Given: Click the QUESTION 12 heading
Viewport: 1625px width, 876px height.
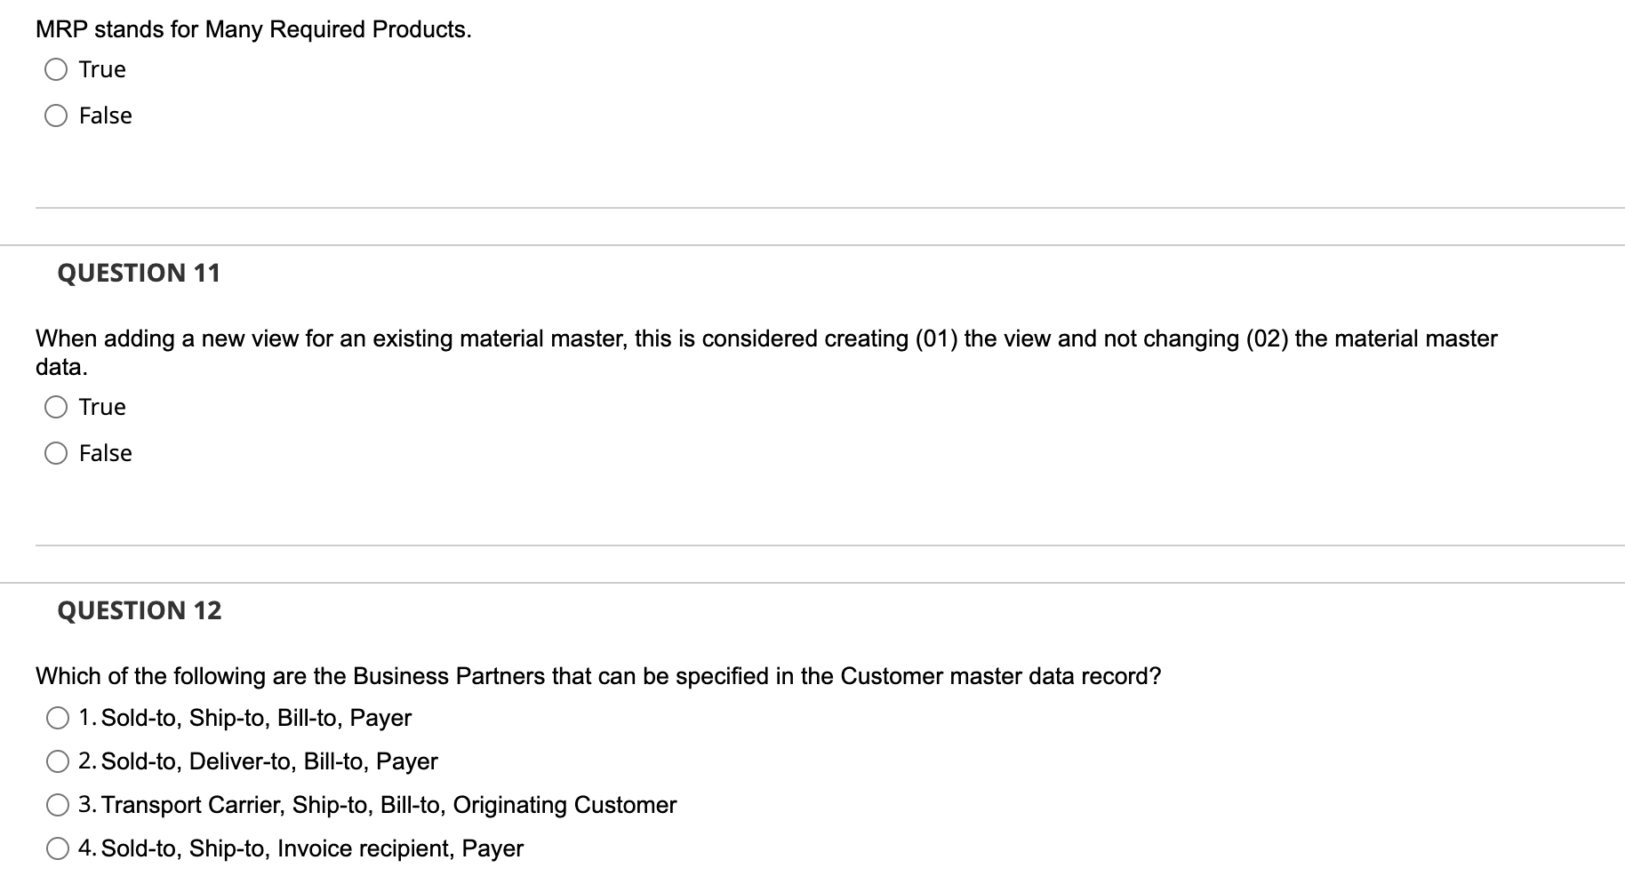Looking at the screenshot, I should tap(140, 610).
